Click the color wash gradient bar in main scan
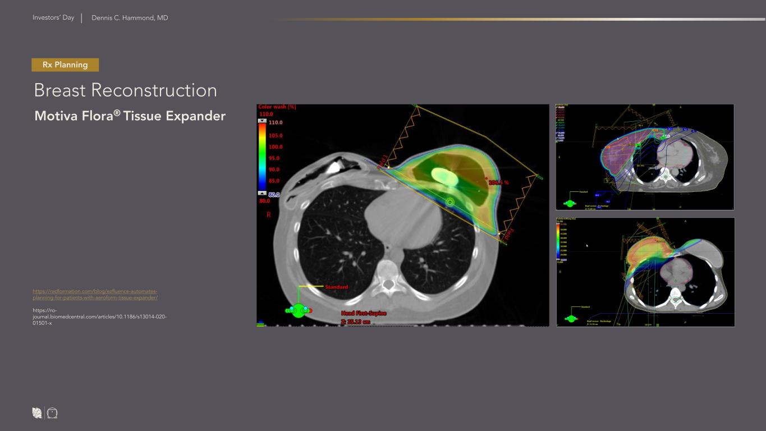This screenshot has width=766, height=431. [x=262, y=157]
